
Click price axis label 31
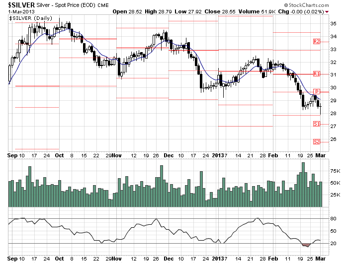point(333,75)
